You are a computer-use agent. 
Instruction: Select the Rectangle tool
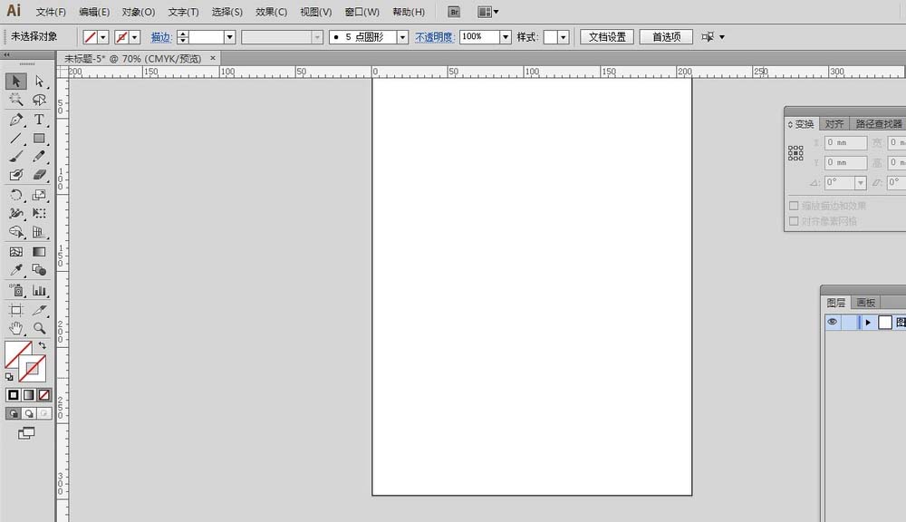[39, 139]
